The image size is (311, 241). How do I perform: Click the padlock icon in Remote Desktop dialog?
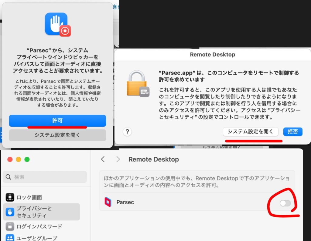pos(137,84)
